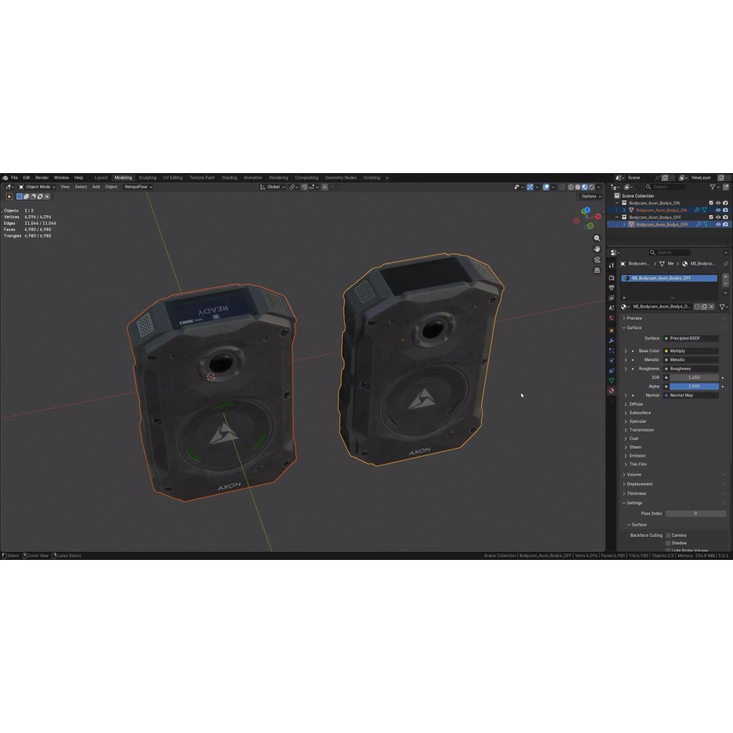
Task: Expand the Base Color row arrow
Action: point(626,351)
